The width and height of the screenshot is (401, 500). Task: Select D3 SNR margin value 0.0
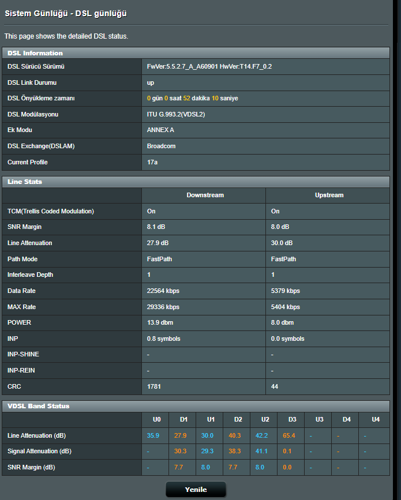point(287,467)
